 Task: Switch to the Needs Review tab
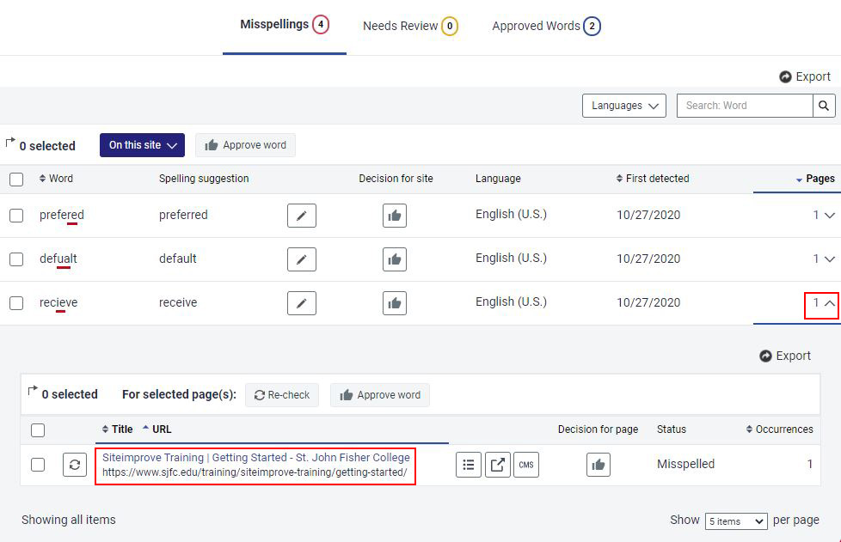point(410,26)
